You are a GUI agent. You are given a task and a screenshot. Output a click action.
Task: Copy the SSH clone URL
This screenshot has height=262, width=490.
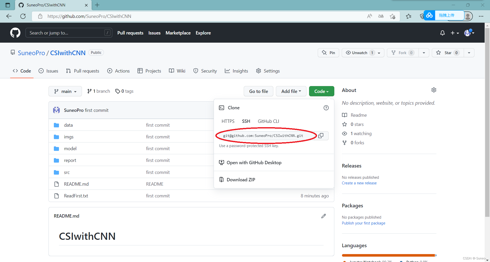click(321, 136)
